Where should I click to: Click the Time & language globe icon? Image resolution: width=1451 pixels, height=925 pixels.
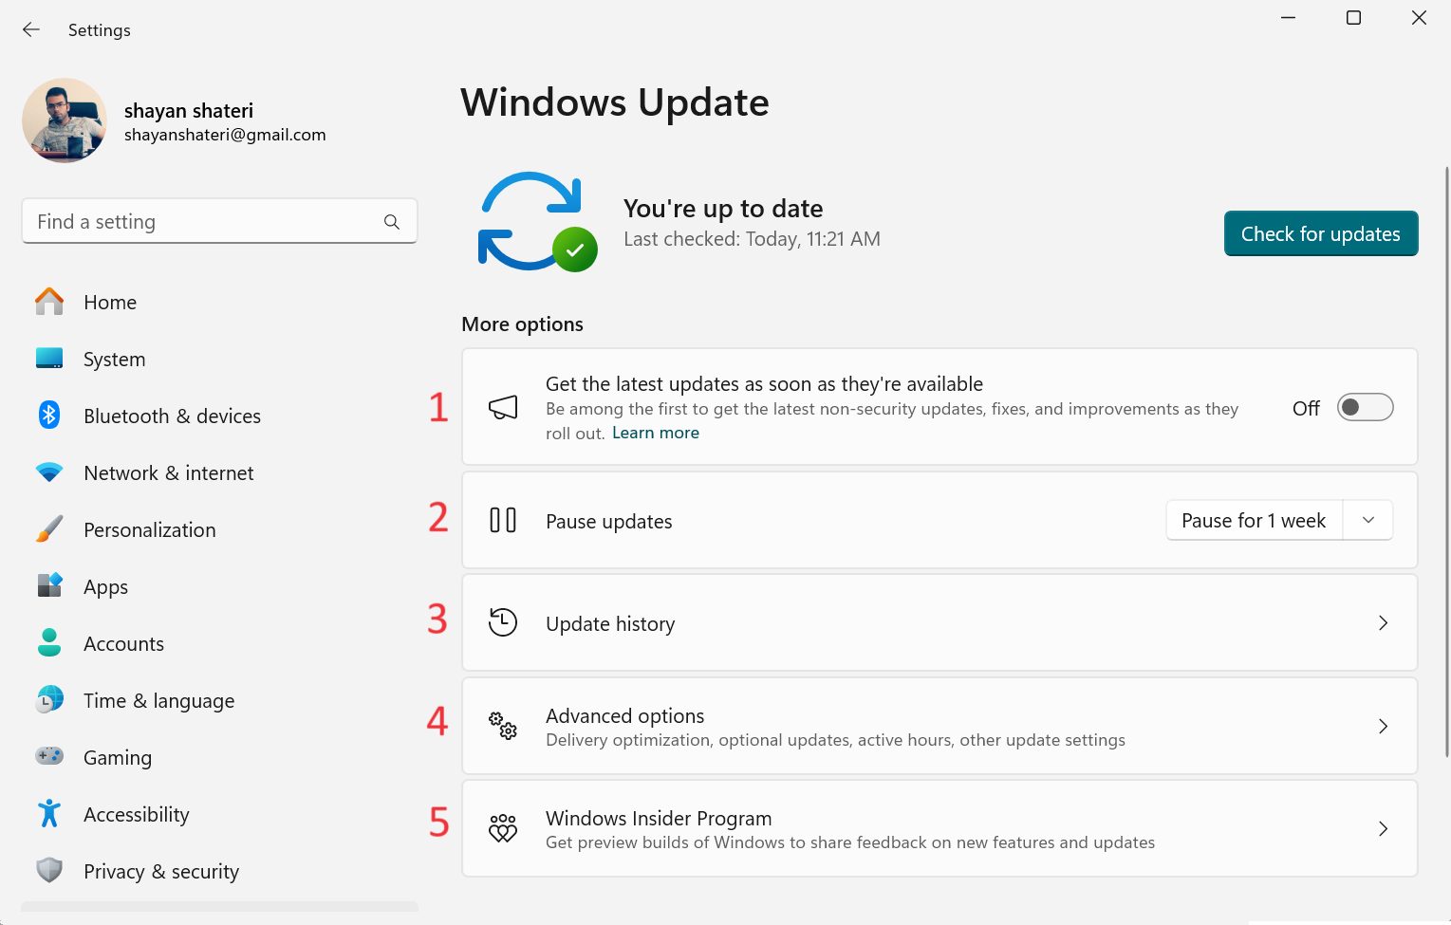click(x=49, y=699)
